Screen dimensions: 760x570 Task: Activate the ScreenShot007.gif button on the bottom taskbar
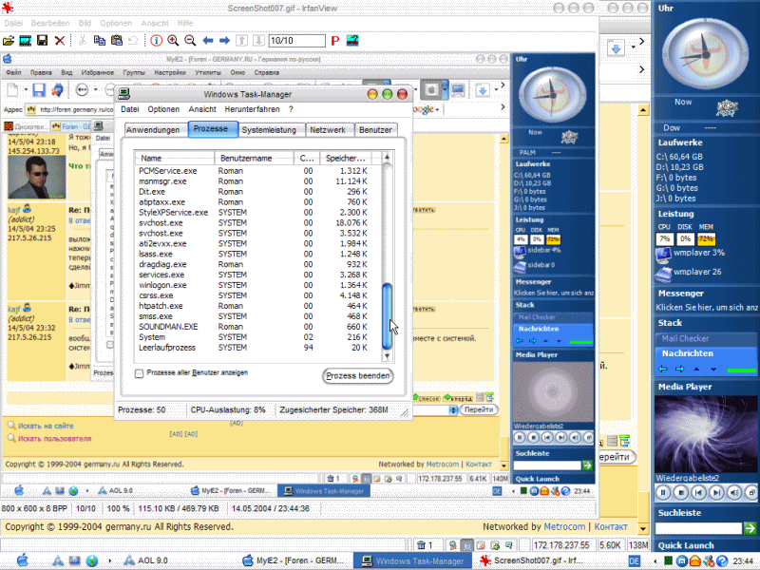[531, 560]
